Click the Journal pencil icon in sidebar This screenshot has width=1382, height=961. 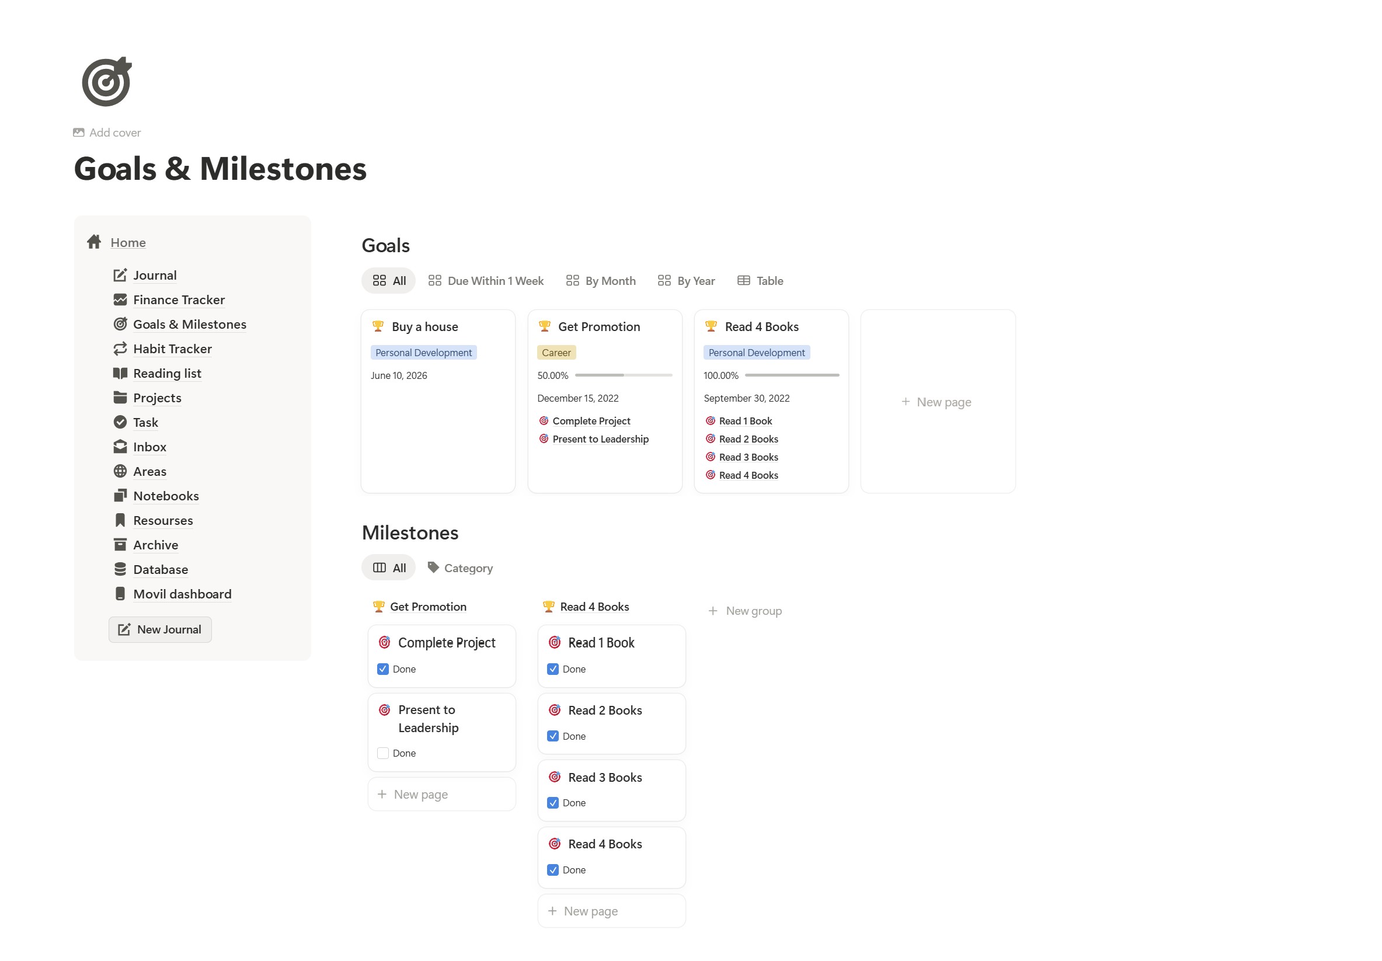[120, 275]
